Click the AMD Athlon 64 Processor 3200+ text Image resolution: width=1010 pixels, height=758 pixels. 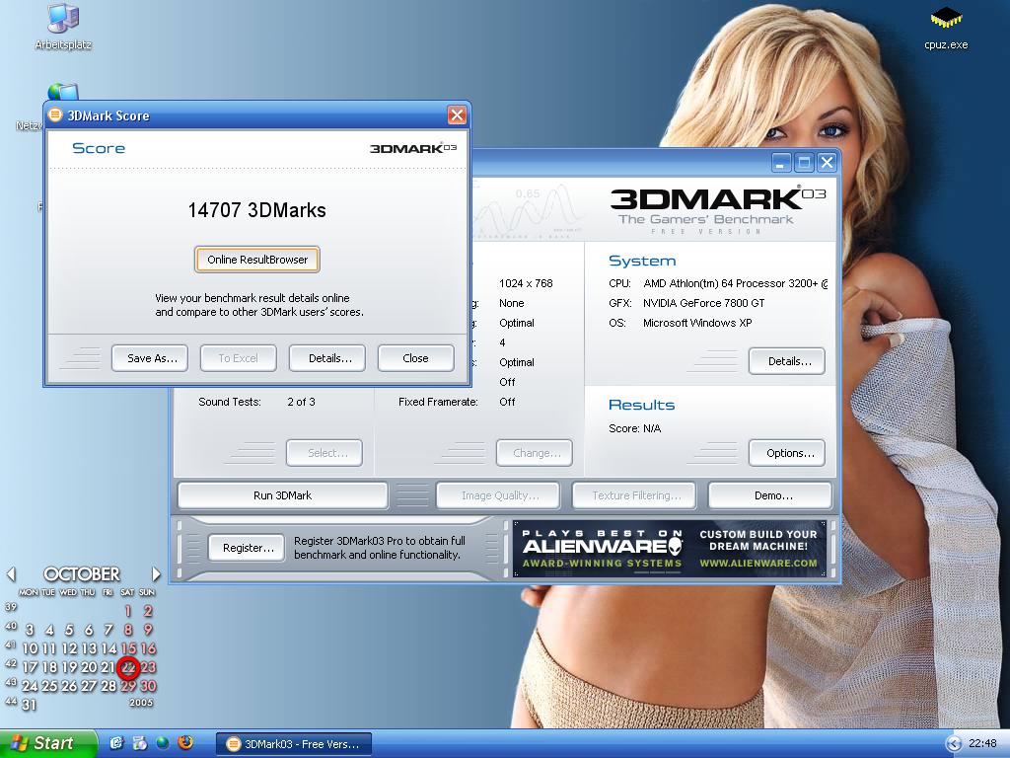(x=735, y=283)
